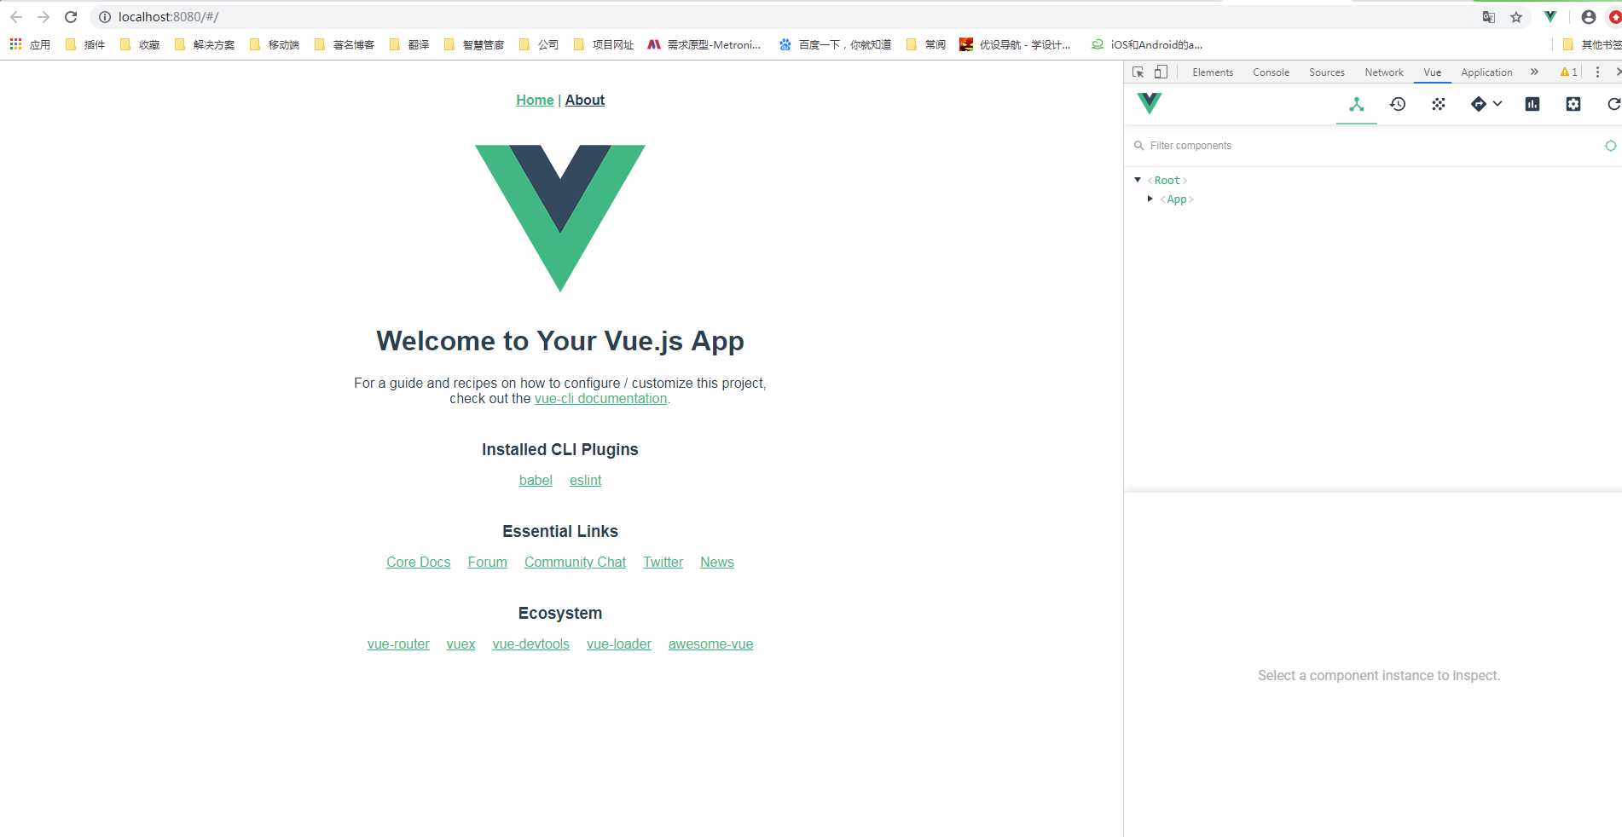Click the Vue devtools refresh icon
1622x837 pixels.
pos(1613,104)
